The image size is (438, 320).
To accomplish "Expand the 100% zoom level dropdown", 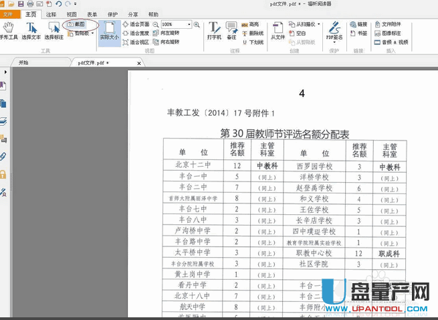I will pyautogui.click(x=189, y=24).
